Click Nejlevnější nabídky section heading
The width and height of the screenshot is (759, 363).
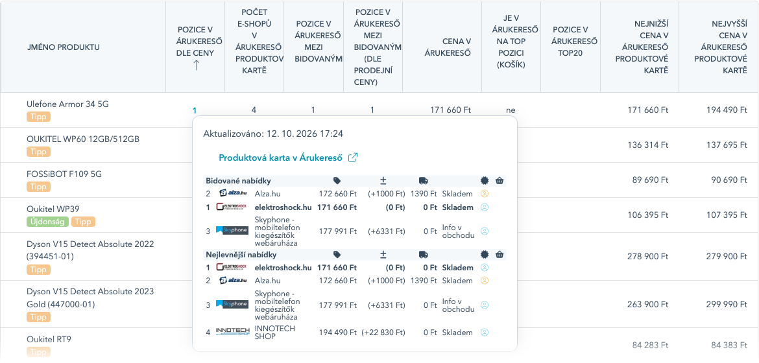tap(241, 255)
